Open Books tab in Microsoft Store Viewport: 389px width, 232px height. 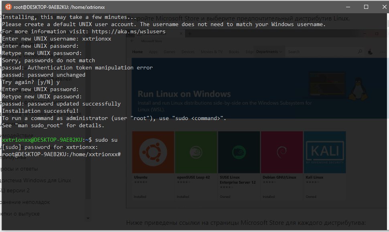(234, 52)
